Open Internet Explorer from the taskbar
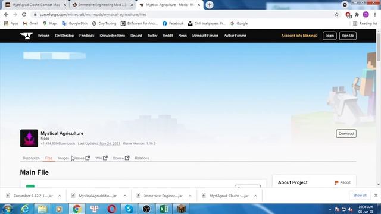 [x=25, y=209]
